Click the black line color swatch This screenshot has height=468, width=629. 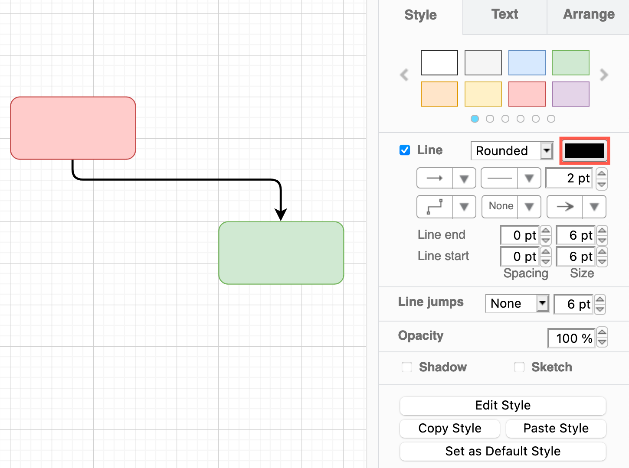pos(584,151)
